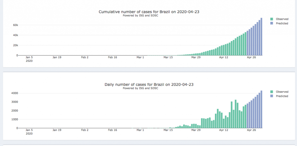The width and height of the screenshot is (297, 146).
Task: Click 'Apr 12' axis label on daily chart
Action: click(x=224, y=130)
